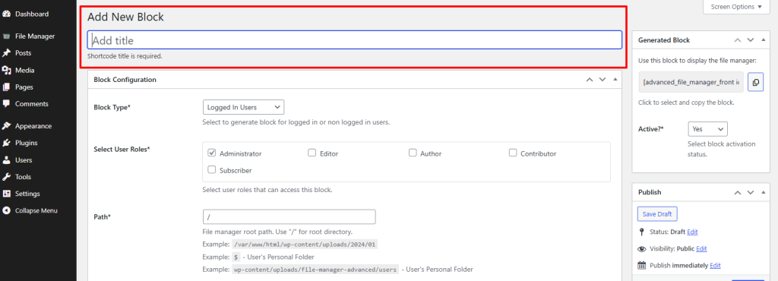Click the Visibility eye icon in Publish
Image resolution: width=778 pixels, height=281 pixels.
[641, 249]
